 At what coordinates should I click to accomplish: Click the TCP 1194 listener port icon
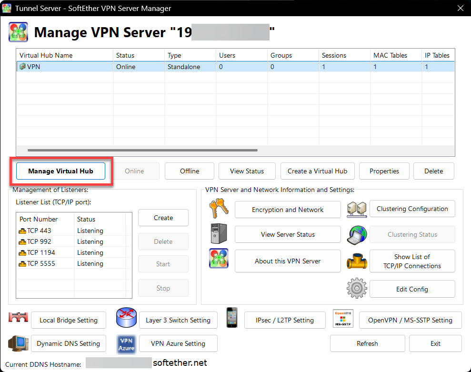click(x=22, y=253)
